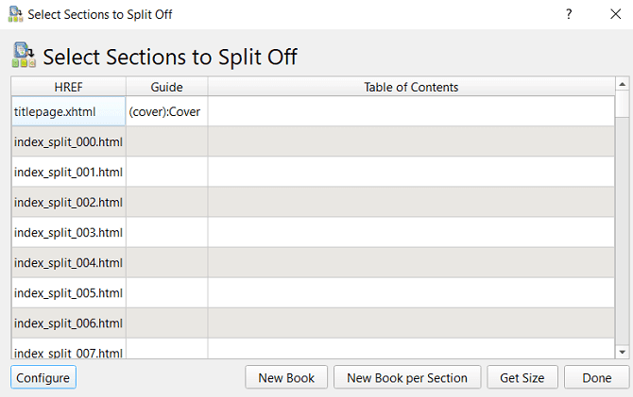Sort by the HREF column header

pos(69,87)
